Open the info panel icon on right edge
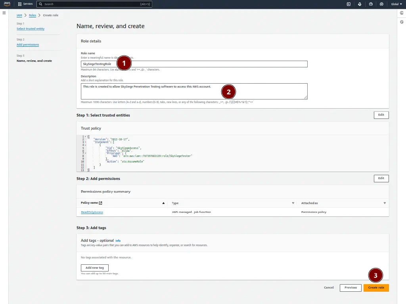 pyautogui.click(x=402, y=13)
